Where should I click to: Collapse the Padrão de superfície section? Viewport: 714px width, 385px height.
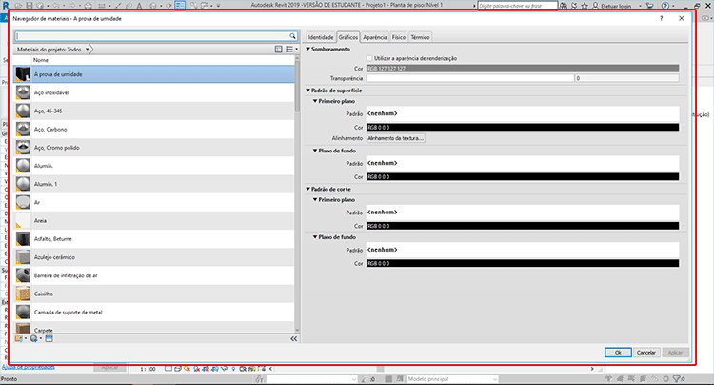(x=308, y=91)
